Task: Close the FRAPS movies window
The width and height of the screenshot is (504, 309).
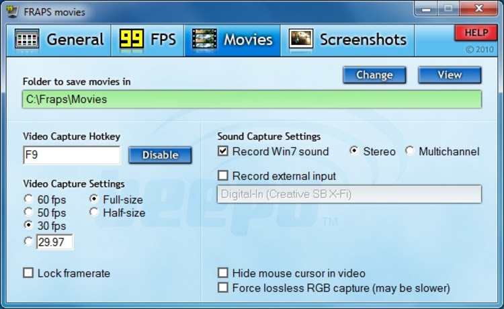Action: [478, 8]
